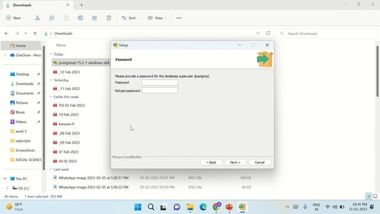380x214 pixels.
Task: Open recent locations dropdown arrow
Action: click(26, 33)
